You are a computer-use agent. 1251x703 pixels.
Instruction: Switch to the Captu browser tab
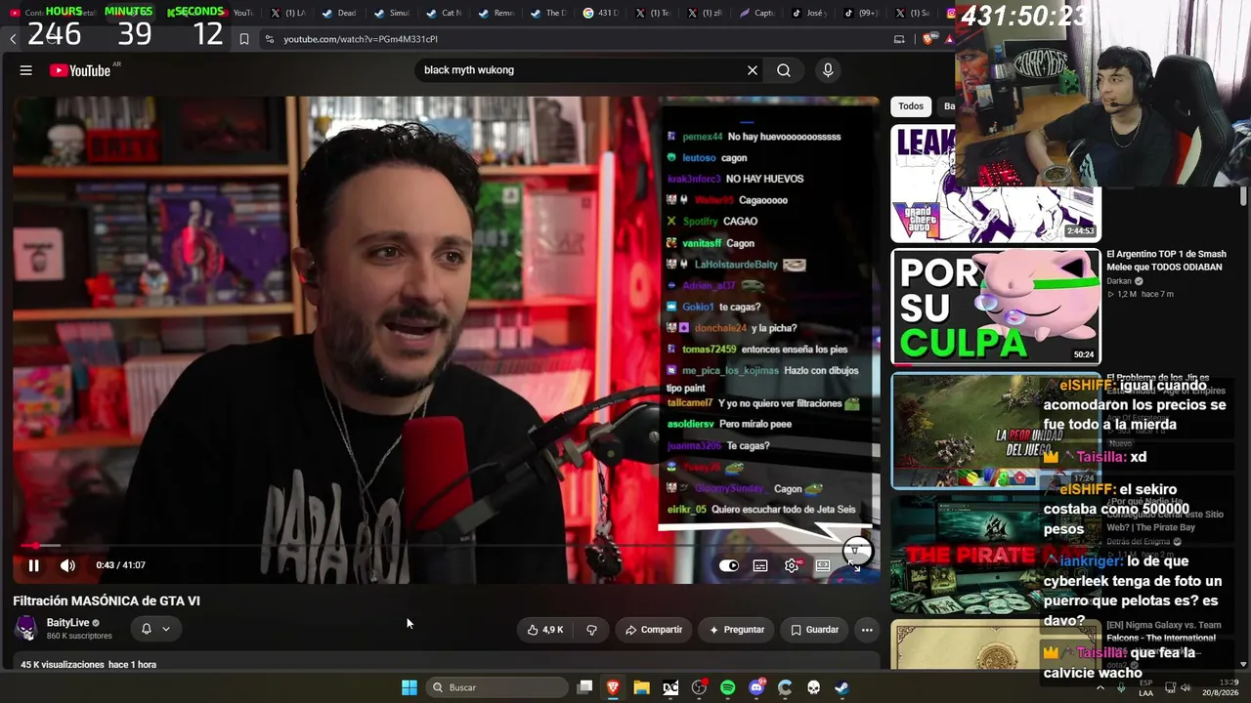(755, 13)
